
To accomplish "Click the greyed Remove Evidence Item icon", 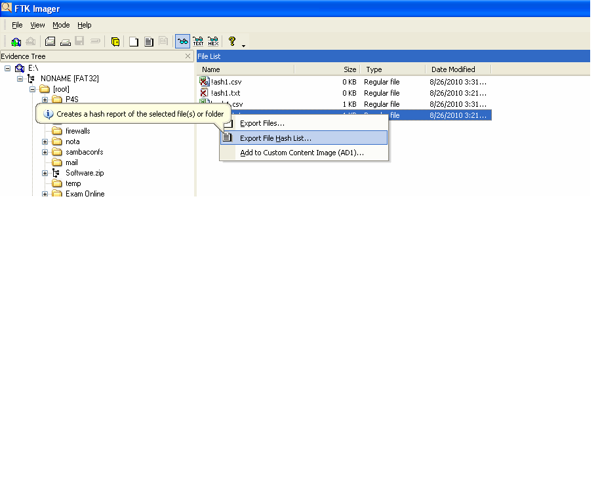I will pos(31,41).
